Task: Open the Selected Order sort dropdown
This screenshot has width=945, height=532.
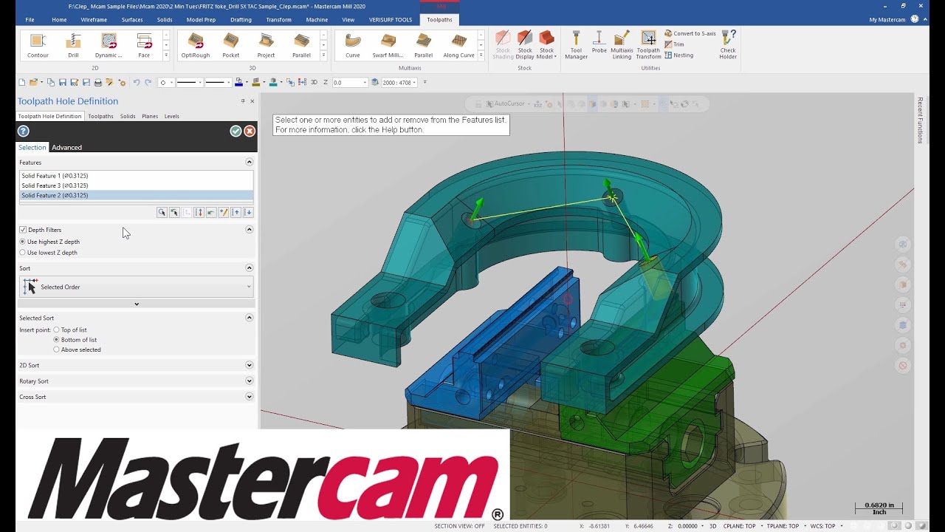Action: (137, 287)
